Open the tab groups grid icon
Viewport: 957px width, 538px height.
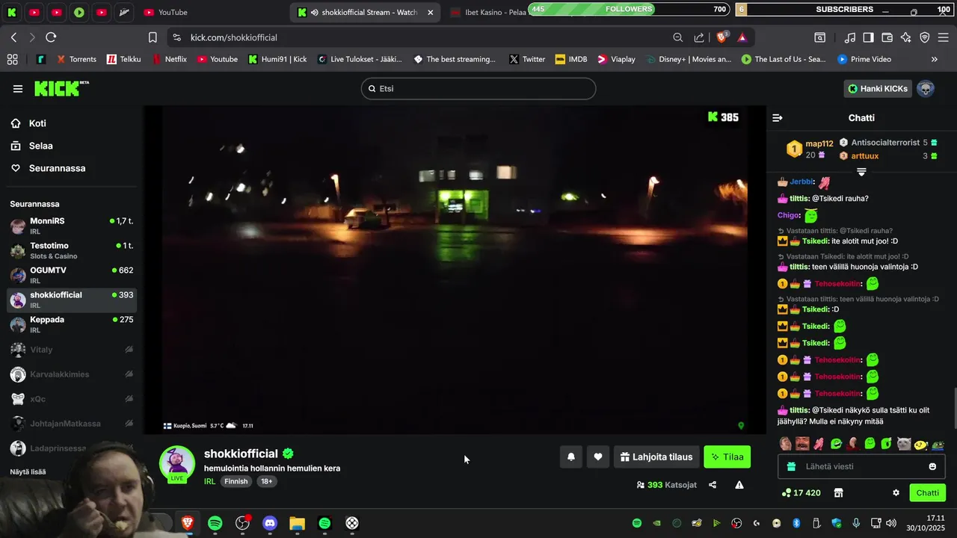coord(12,59)
